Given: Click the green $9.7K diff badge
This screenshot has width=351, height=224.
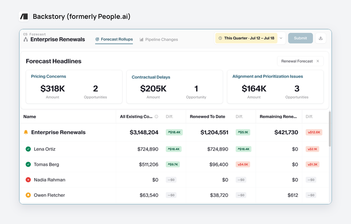Looking at the screenshot, I should [173, 164].
